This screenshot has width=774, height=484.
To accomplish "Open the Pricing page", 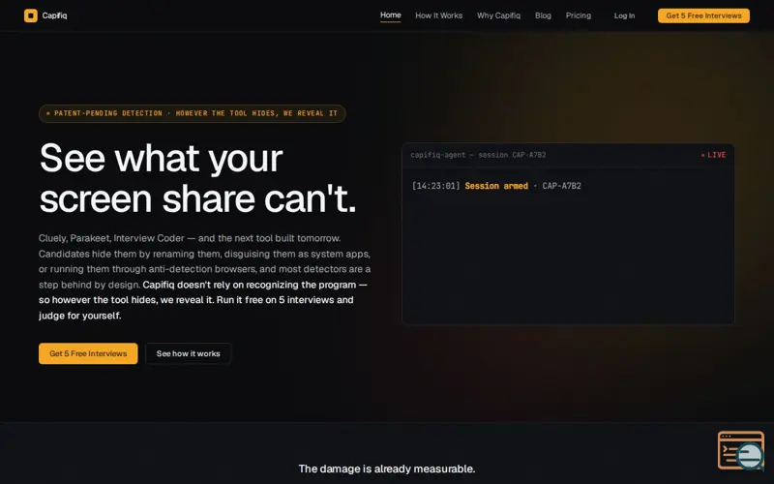I will 579,15.
